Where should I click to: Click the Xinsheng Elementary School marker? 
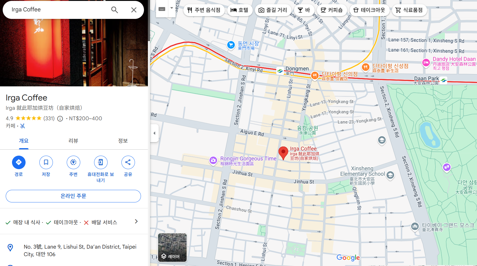pos(390,175)
